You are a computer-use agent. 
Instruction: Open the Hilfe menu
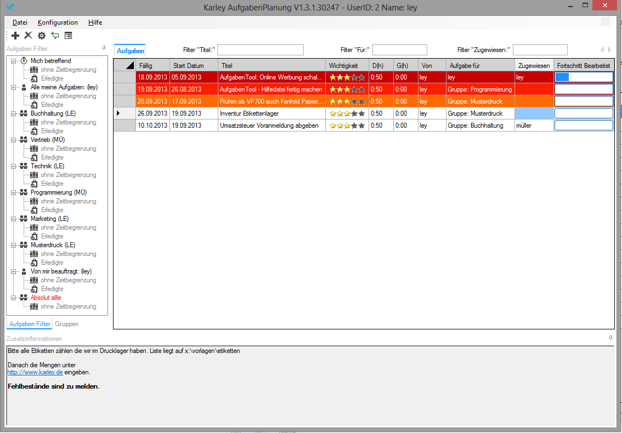[x=95, y=22]
